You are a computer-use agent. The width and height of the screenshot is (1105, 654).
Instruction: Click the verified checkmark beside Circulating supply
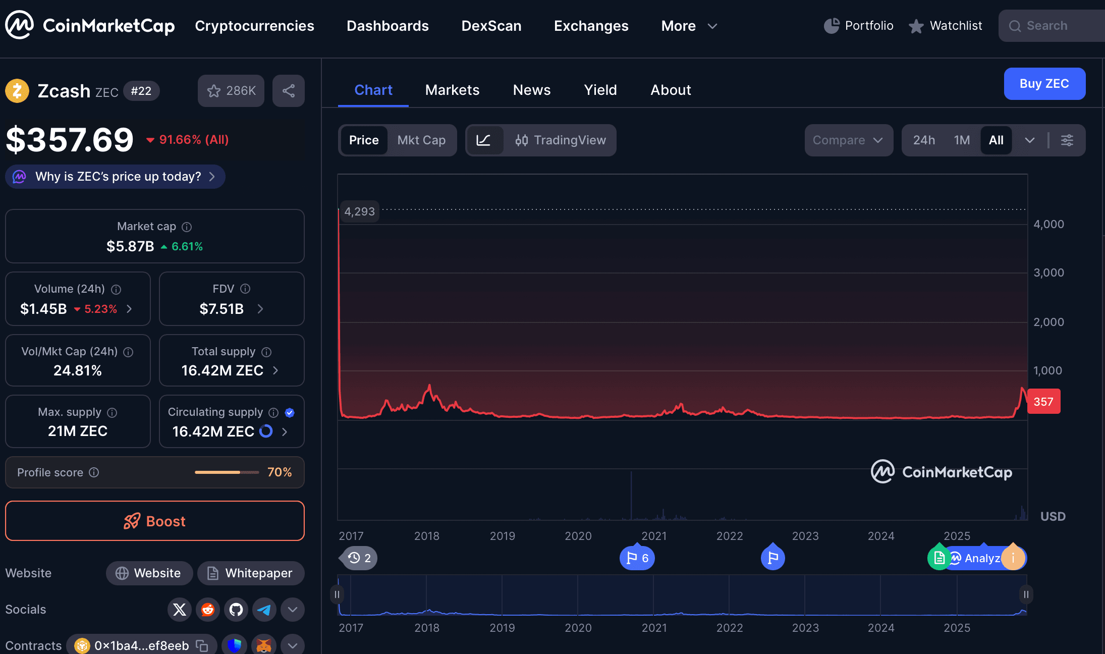coord(290,413)
